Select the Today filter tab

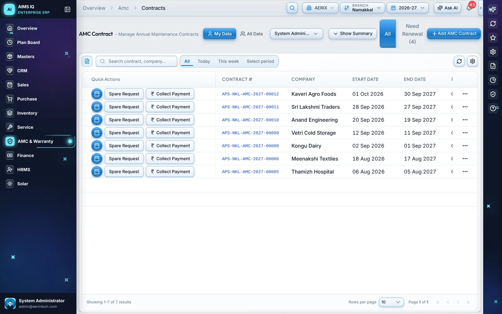tap(204, 61)
